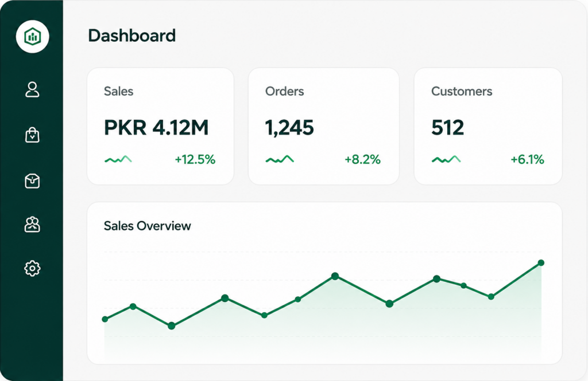Screen dimensions: 588x381
Task: Open settings gear in sidebar
Action: (x=32, y=268)
